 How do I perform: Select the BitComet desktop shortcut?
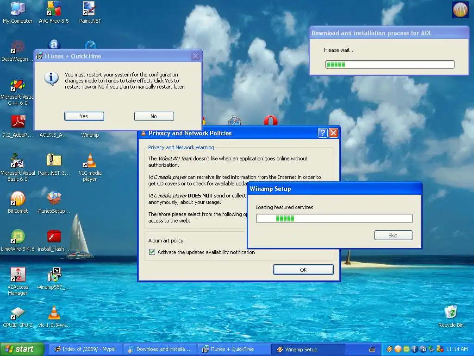[x=18, y=202]
